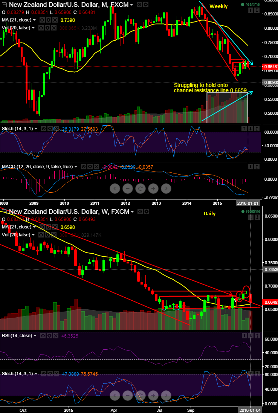Hide Vol (20, false) on monthly chart
Viewport: 278px width, 414px height.
(41, 28)
